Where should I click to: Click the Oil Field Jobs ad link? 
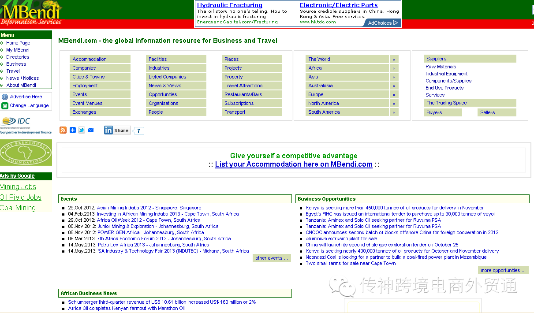coord(21,197)
